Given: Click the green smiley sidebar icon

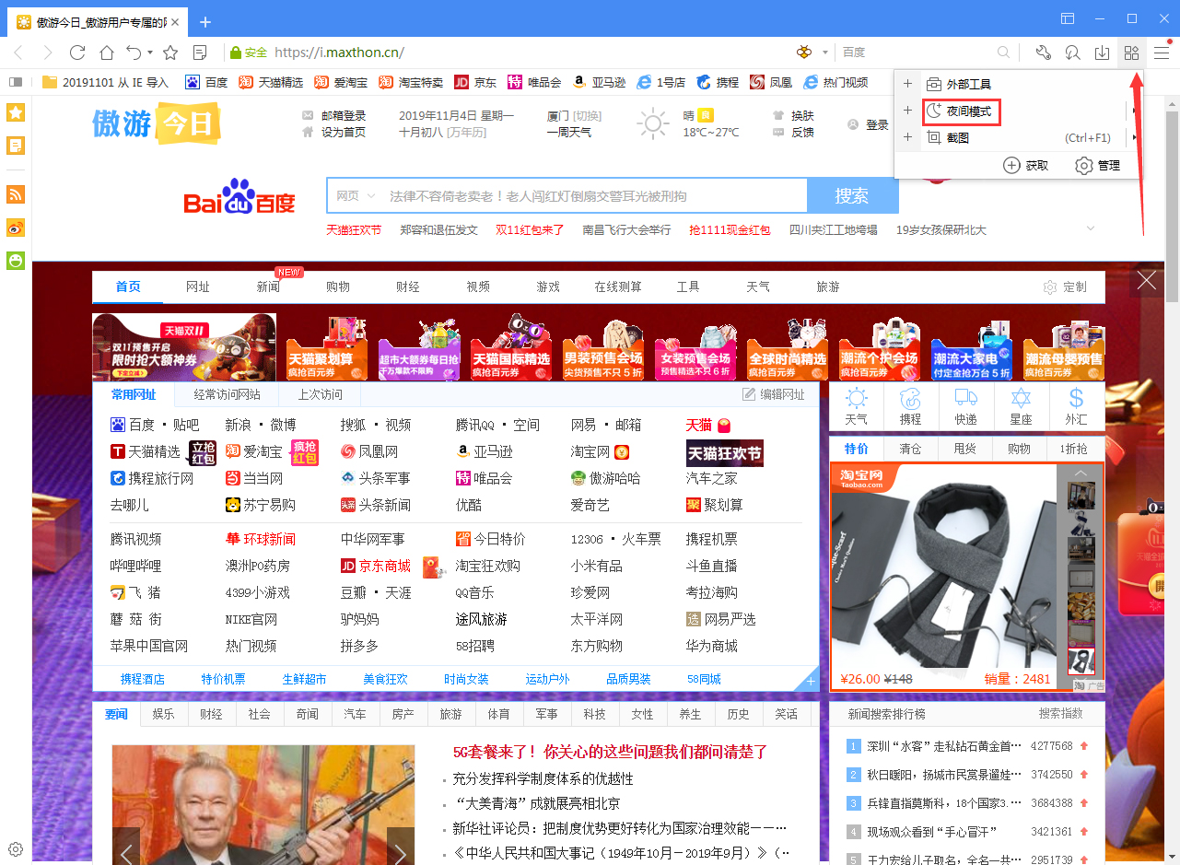Looking at the screenshot, I should pyautogui.click(x=15, y=261).
